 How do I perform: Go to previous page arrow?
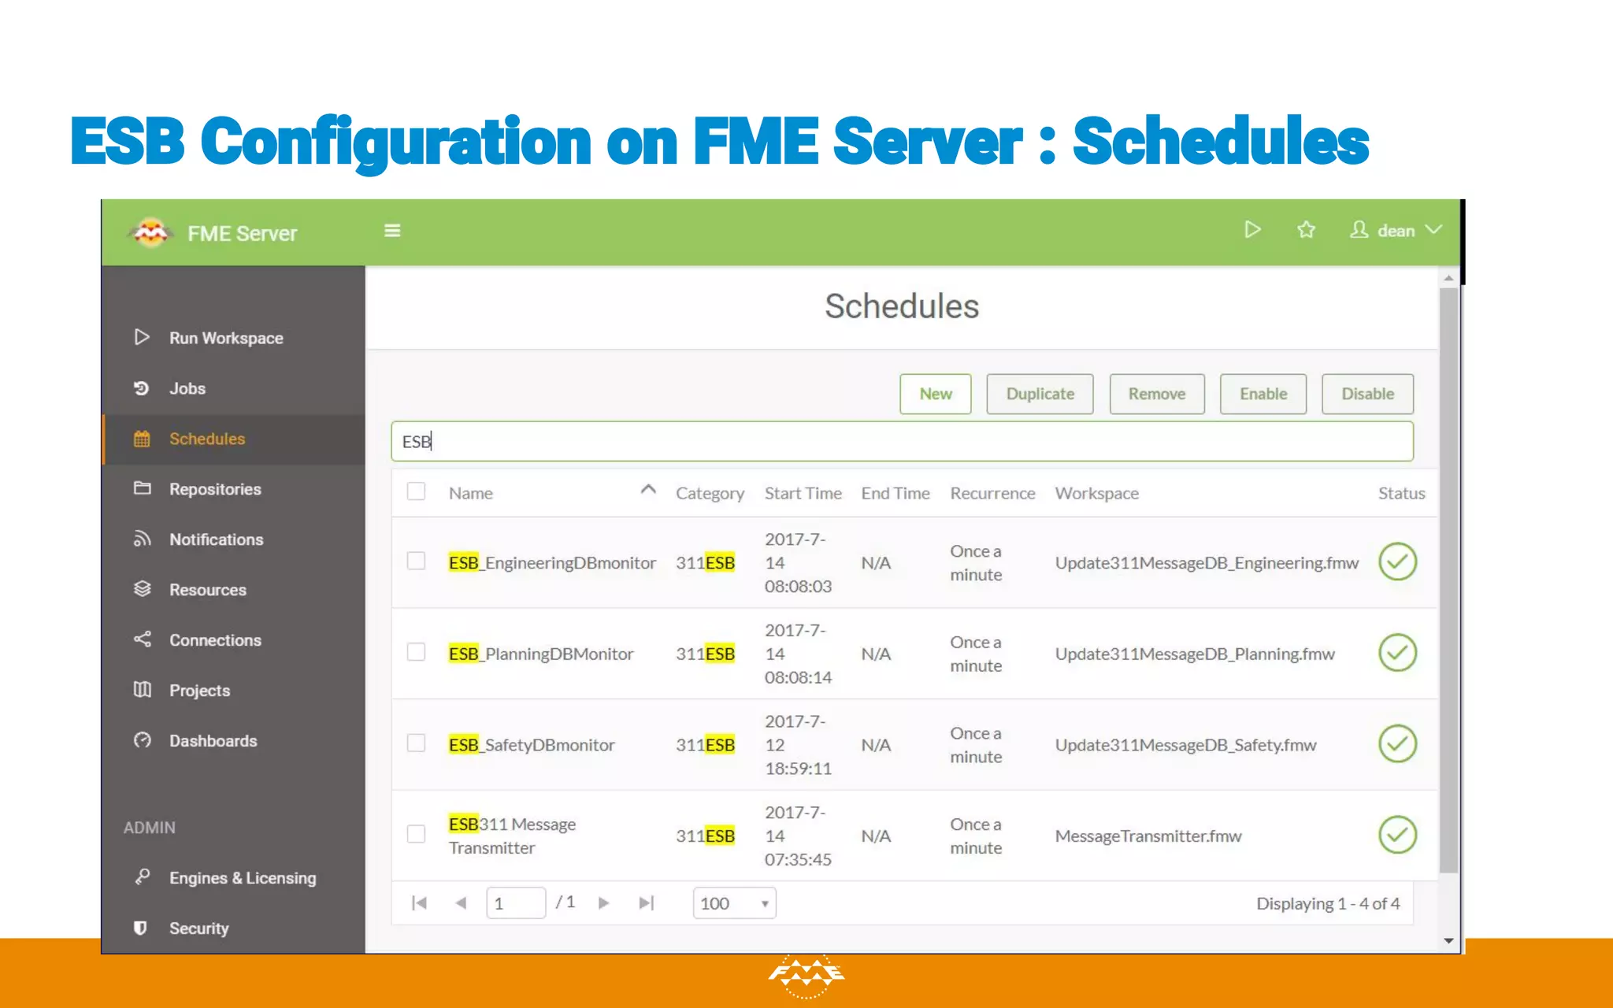coord(461,903)
